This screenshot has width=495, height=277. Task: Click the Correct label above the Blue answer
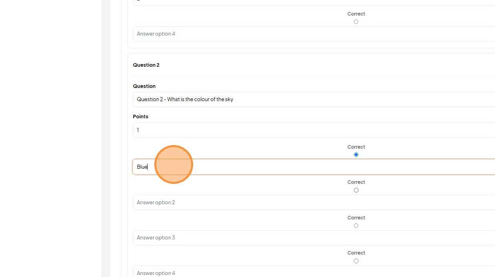pyautogui.click(x=356, y=147)
